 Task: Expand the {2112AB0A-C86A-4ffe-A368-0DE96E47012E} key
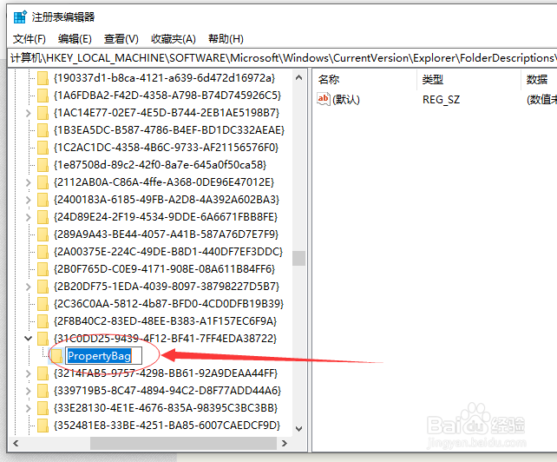point(28,182)
